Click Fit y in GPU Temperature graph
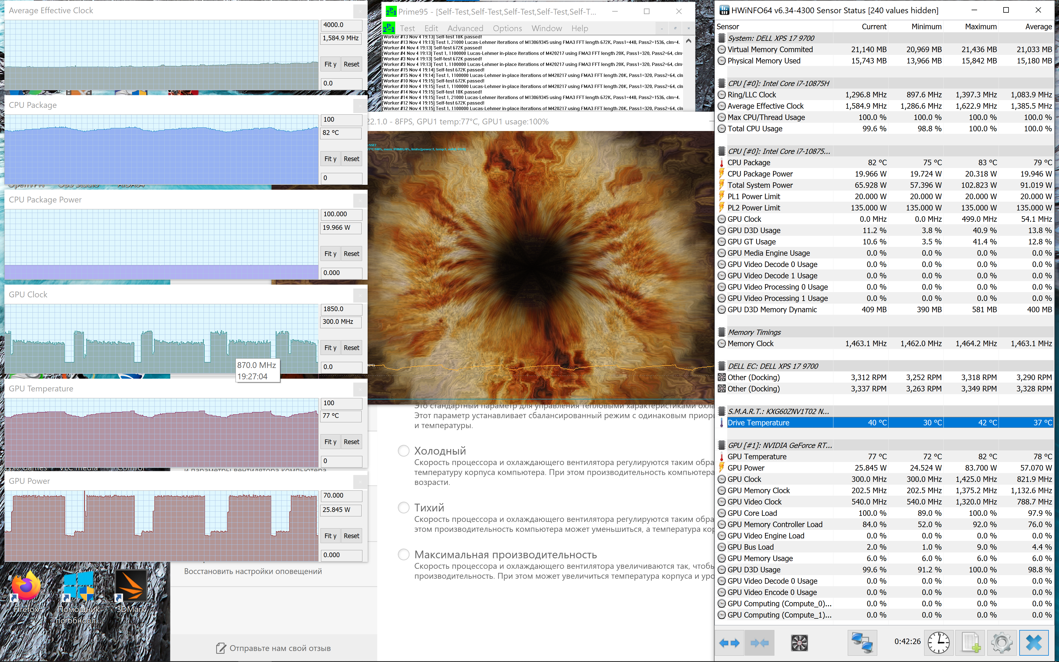This screenshot has height=662, width=1059. (x=330, y=442)
